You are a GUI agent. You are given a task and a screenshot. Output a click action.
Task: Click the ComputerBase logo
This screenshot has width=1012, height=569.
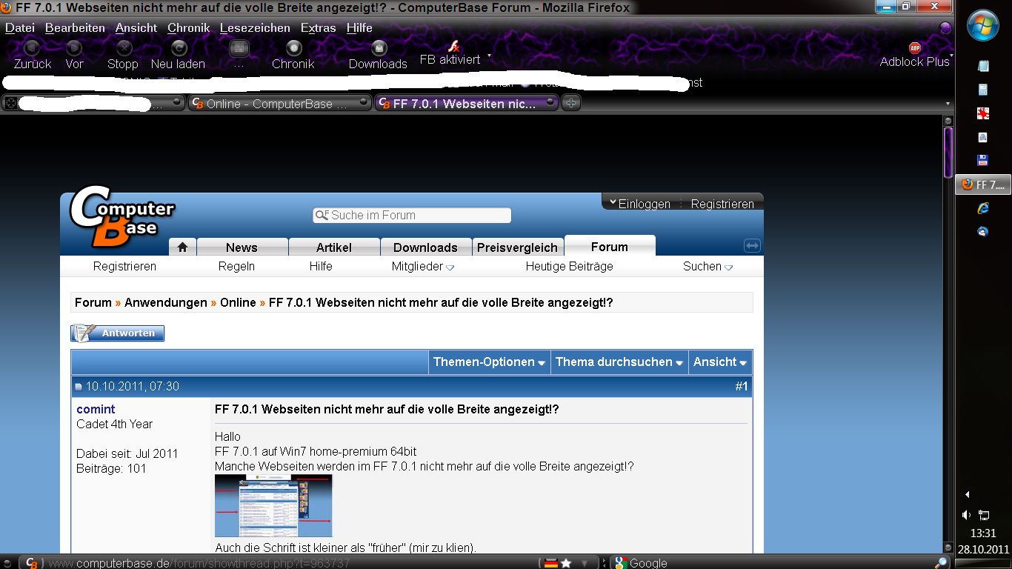pyautogui.click(x=122, y=216)
